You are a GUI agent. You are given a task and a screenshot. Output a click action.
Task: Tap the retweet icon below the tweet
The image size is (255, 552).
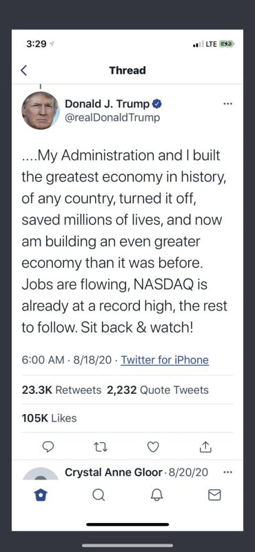(x=101, y=447)
